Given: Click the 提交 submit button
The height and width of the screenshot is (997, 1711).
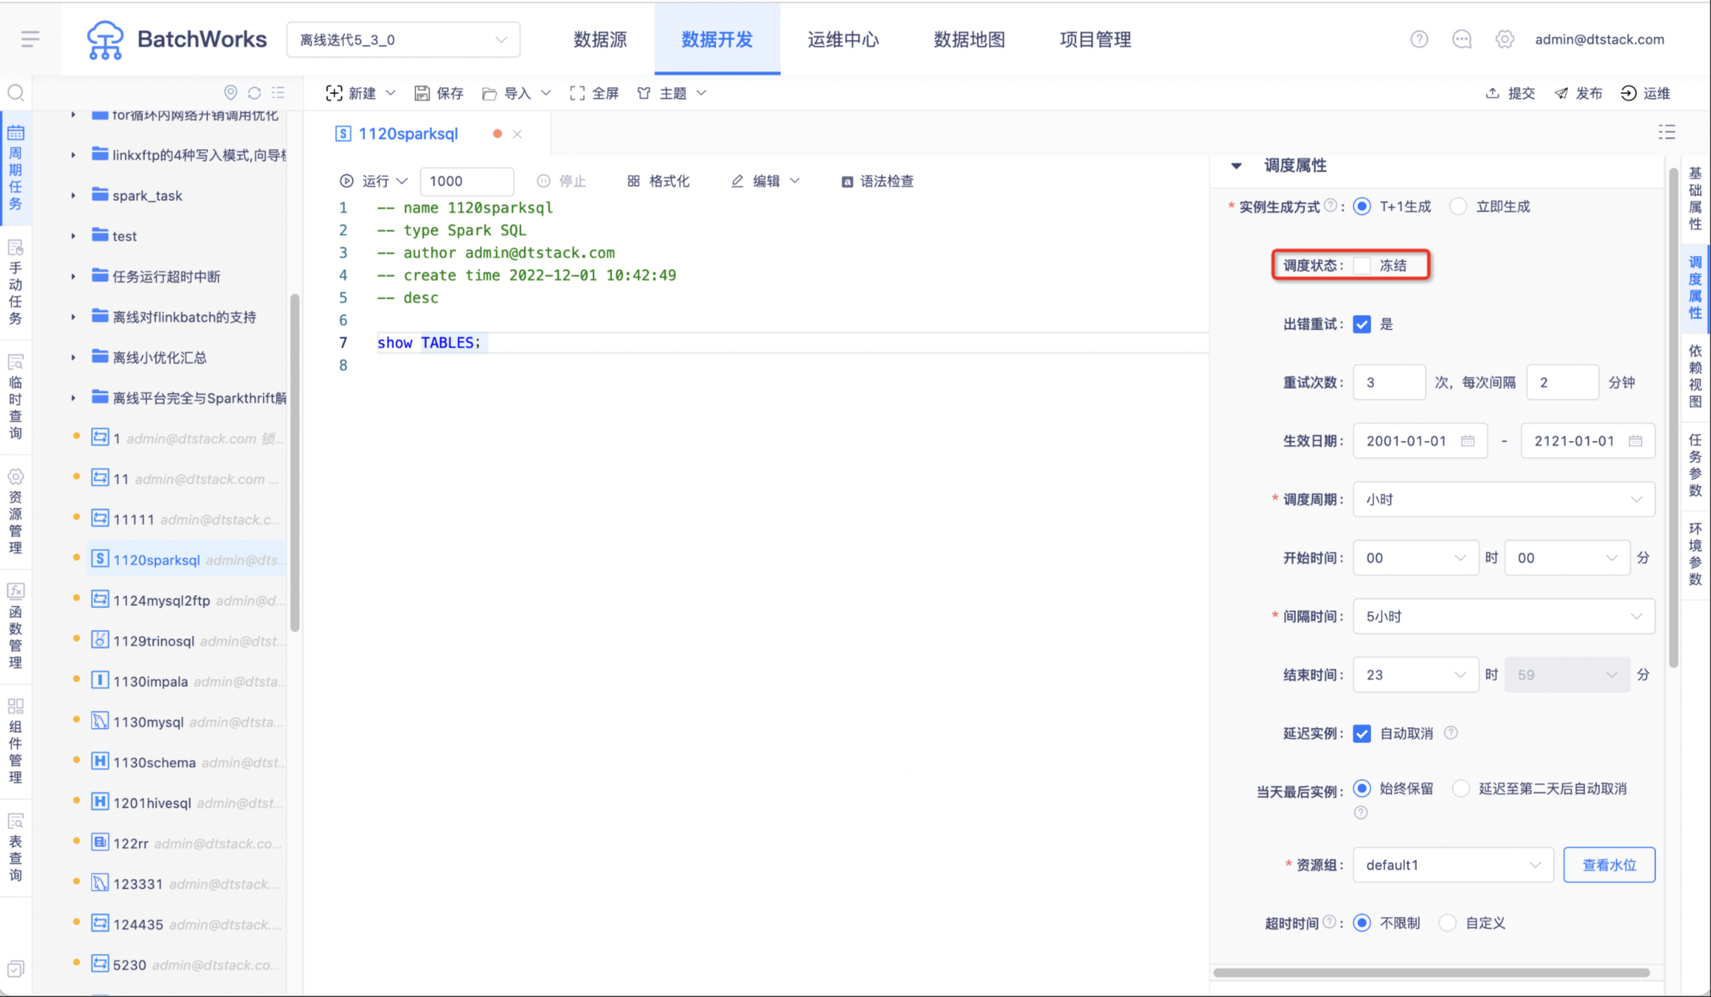Looking at the screenshot, I should click(1510, 93).
